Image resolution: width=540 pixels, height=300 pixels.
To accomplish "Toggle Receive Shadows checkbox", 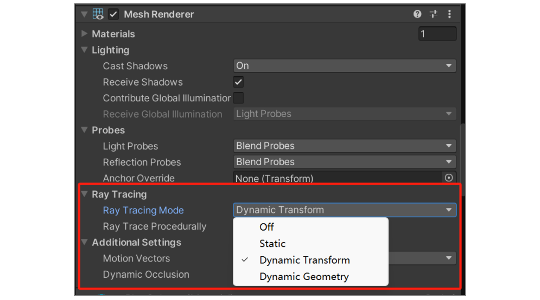I will [x=238, y=82].
